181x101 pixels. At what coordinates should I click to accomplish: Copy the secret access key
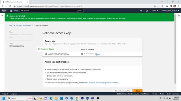[82, 54]
